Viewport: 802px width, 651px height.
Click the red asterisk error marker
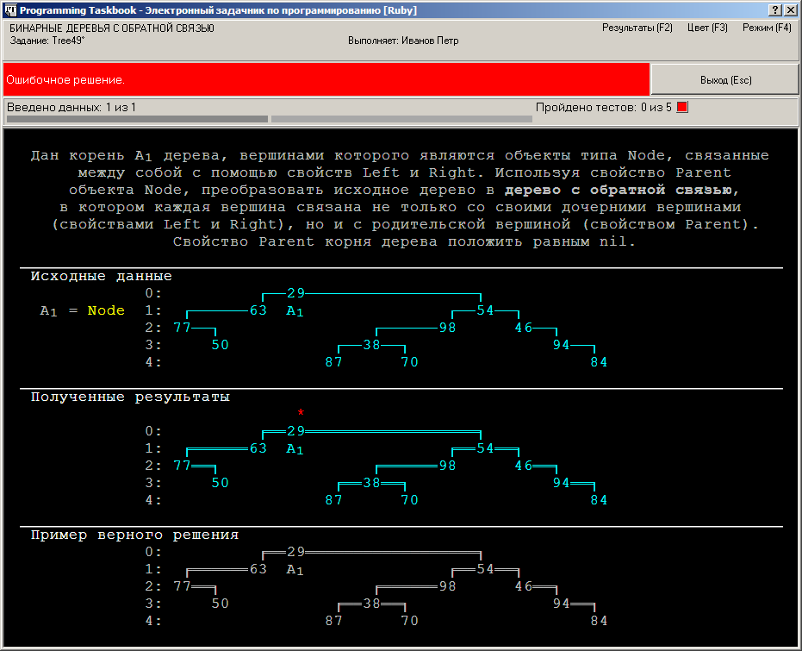click(301, 412)
